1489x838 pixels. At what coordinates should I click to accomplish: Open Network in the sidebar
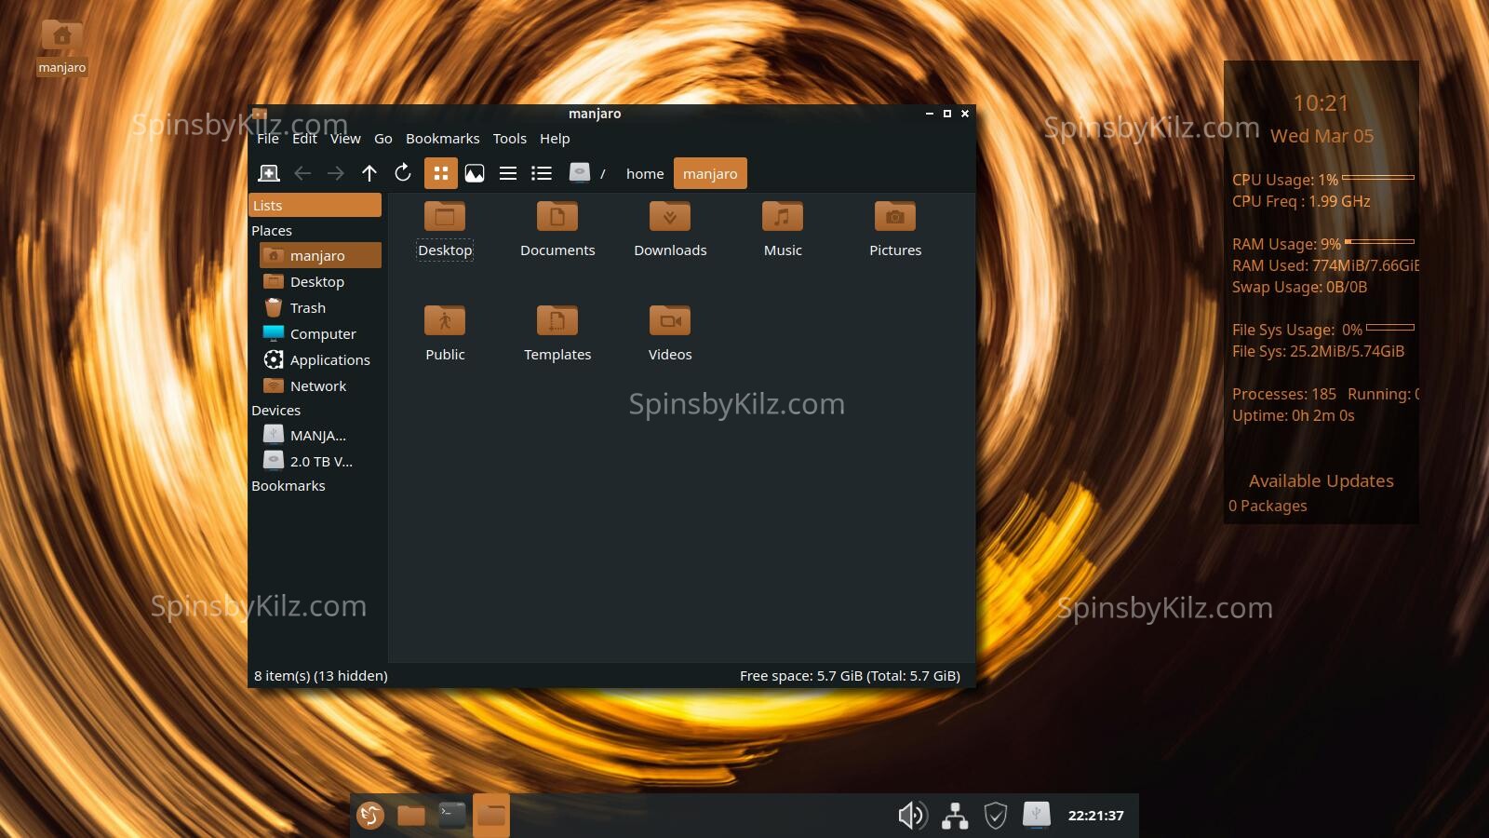[320, 385]
